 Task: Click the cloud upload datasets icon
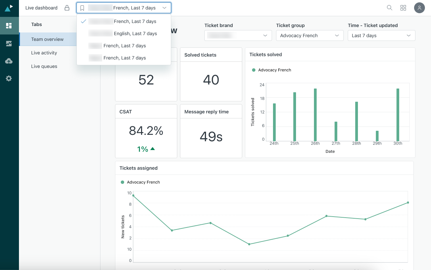point(9,61)
